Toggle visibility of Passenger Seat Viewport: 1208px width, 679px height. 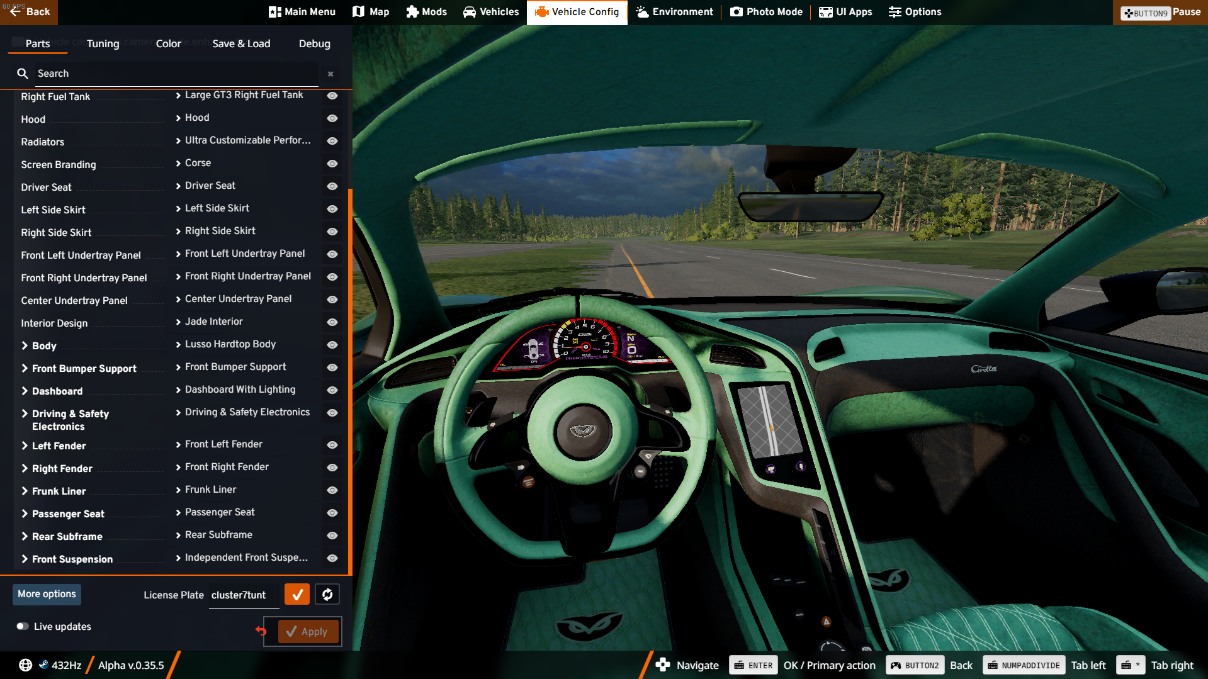pos(332,513)
